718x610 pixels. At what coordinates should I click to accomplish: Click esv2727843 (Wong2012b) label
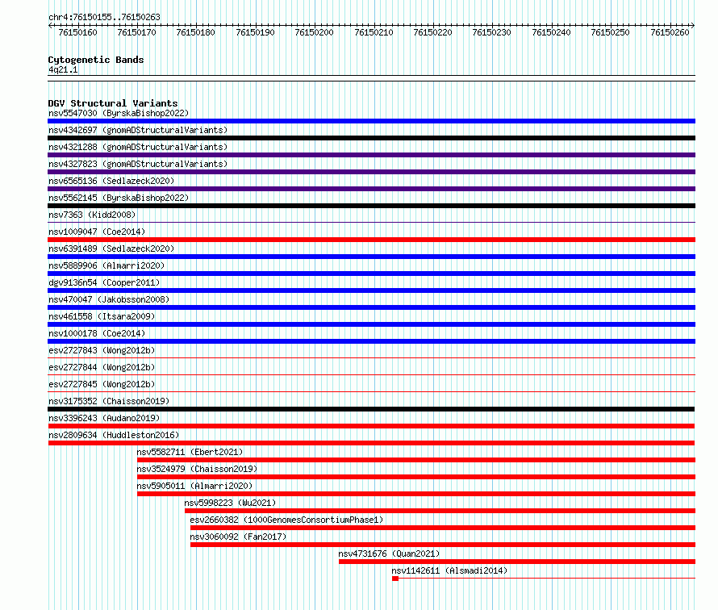pos(102,350)
